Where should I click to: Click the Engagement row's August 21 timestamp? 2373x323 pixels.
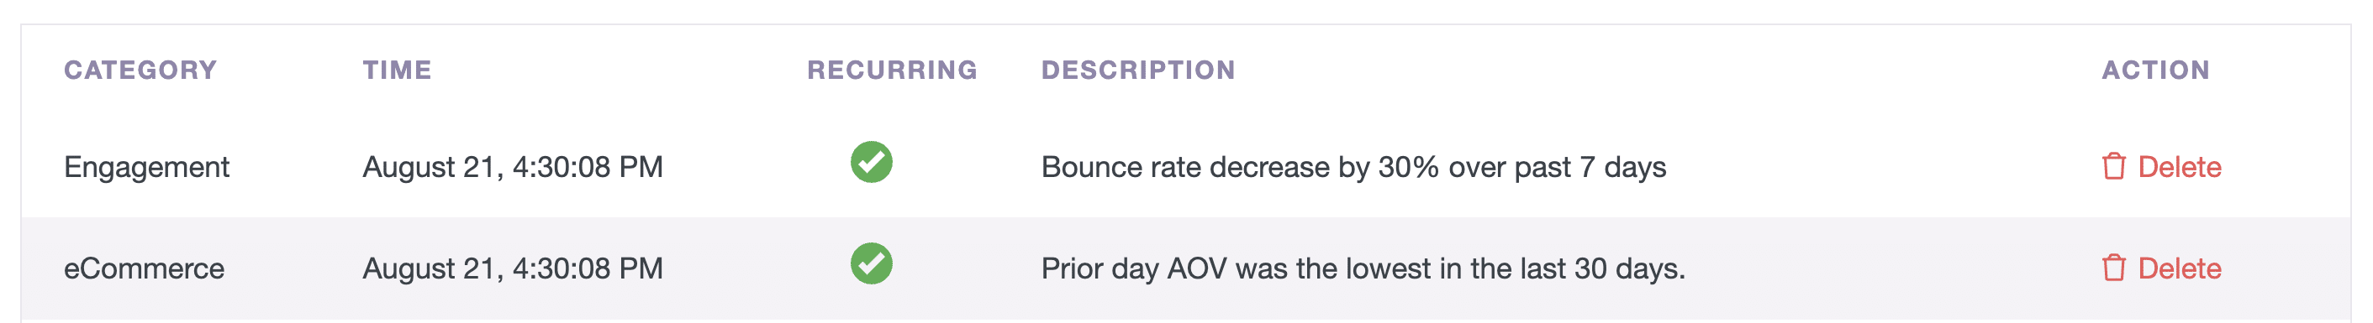tap(512, 168)
